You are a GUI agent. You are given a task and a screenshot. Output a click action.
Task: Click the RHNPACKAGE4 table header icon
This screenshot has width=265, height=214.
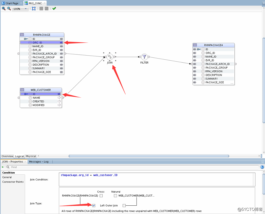coord(195,45)
